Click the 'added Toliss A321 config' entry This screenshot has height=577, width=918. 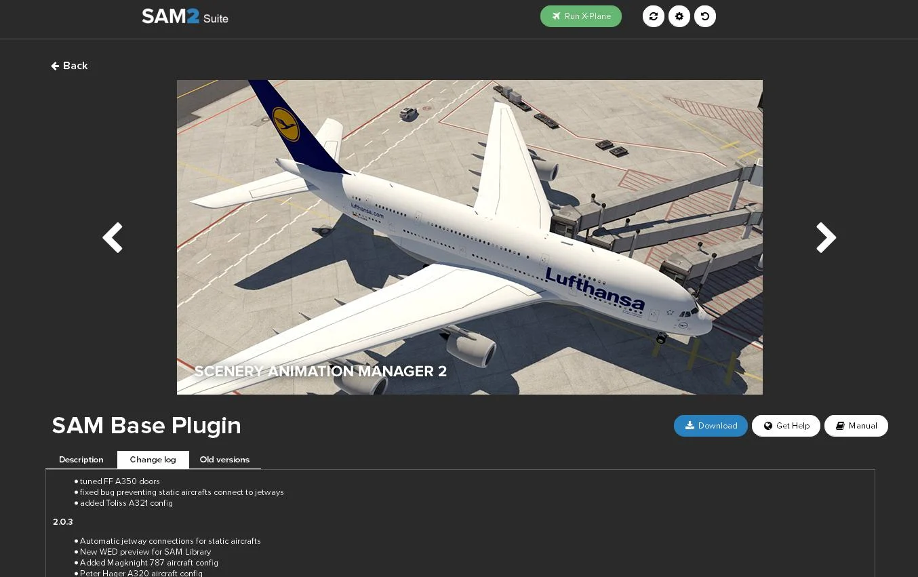coord(126,503)
